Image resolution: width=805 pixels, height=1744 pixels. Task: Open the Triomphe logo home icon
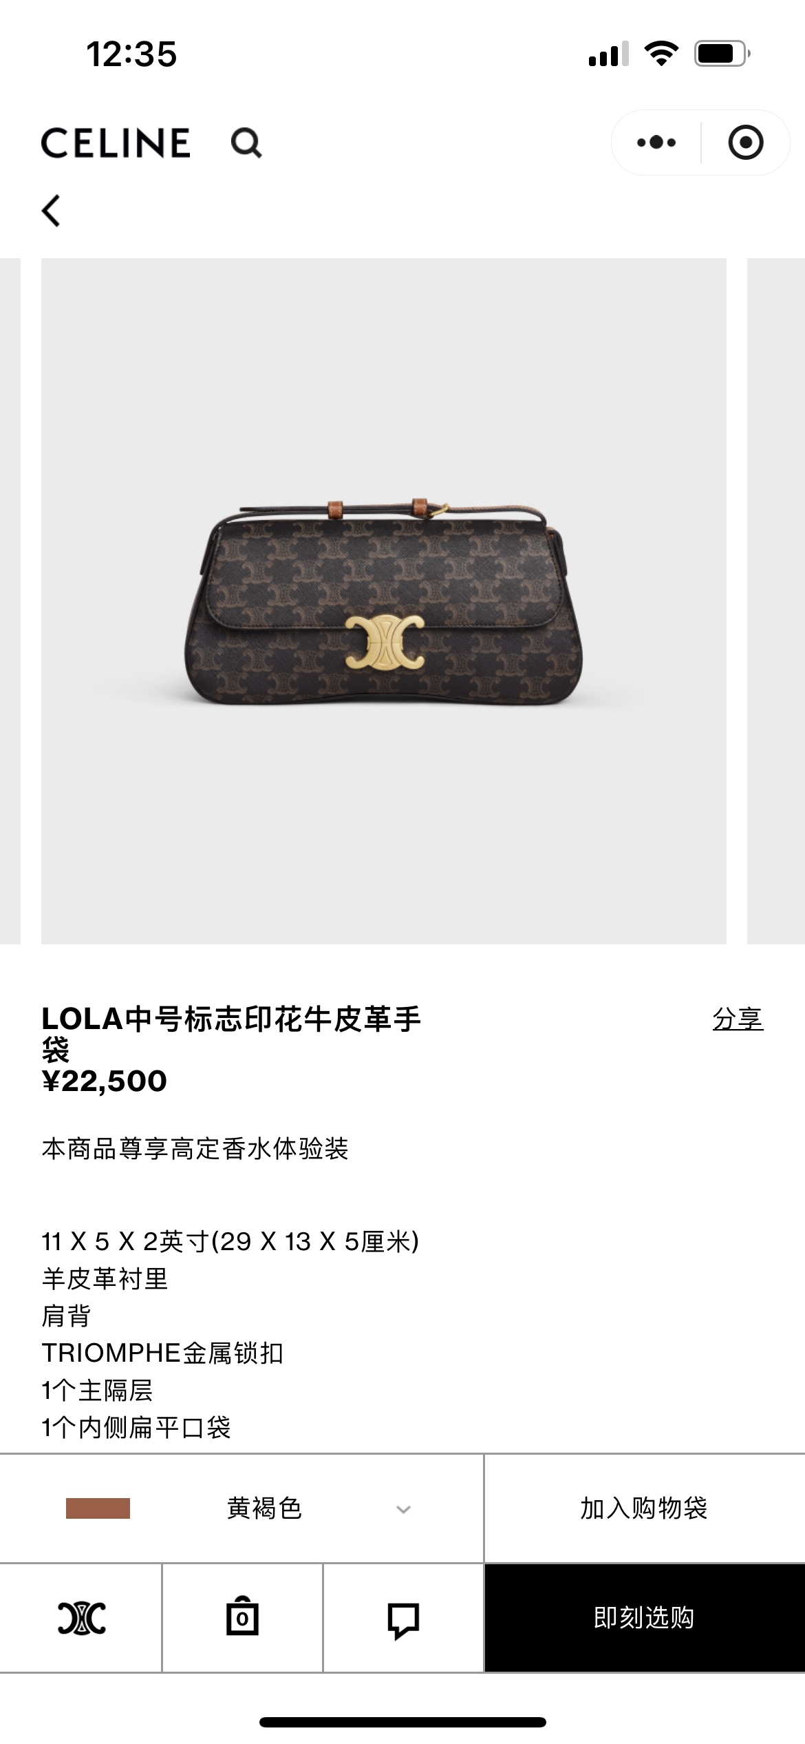tap(81, 1618)
